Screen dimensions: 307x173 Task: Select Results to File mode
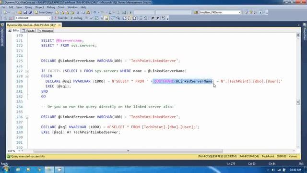coord(134,18)
